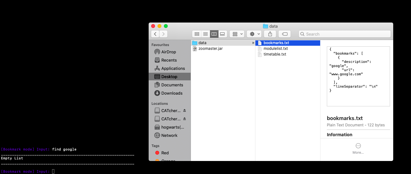Click the terminal input prompt cursor
Screen dimensions: 411x174
pyautogui.click(x=53, y=171)
